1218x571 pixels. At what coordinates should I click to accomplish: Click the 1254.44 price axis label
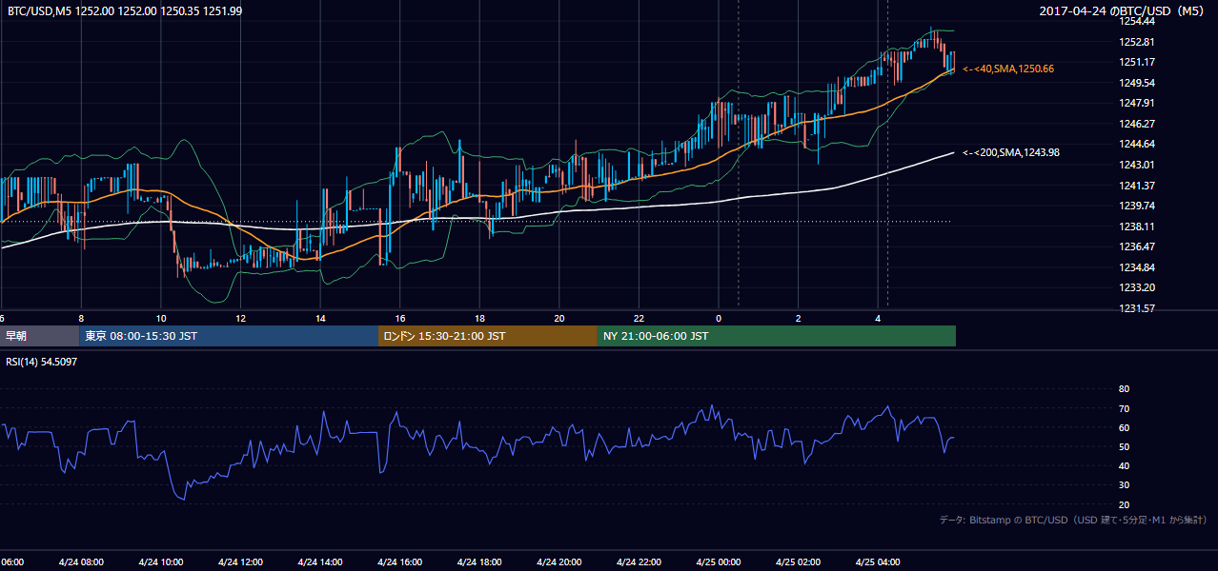(x=1137, y=21)
